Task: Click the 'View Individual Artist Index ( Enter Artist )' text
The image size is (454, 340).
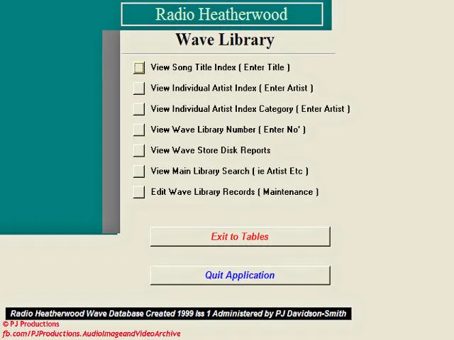Action: pyautogui.click(x=231, y=89)
